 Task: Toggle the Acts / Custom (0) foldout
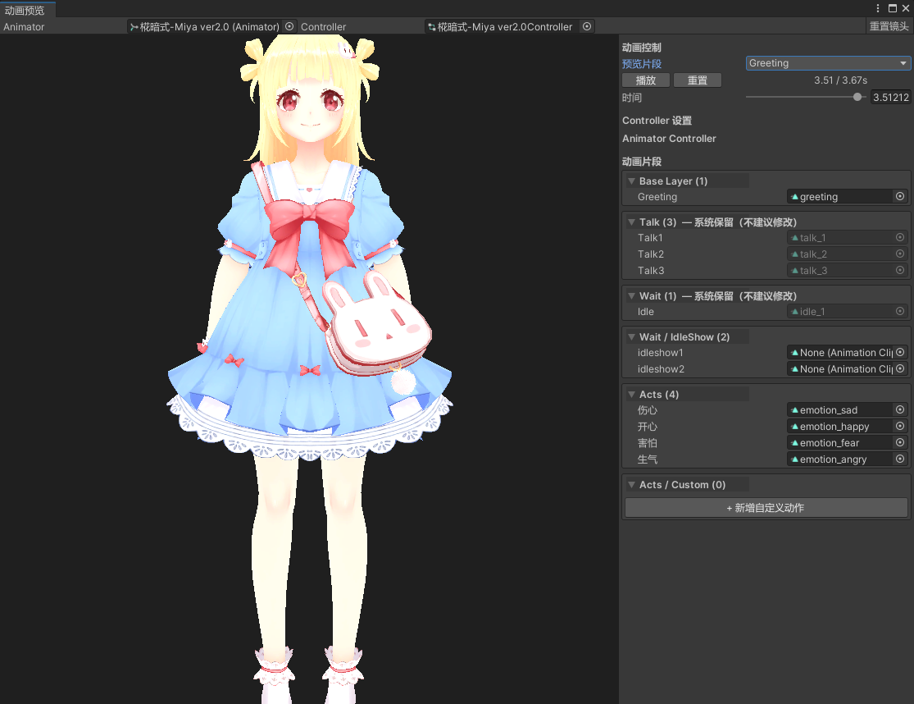[x=631, y=485]
